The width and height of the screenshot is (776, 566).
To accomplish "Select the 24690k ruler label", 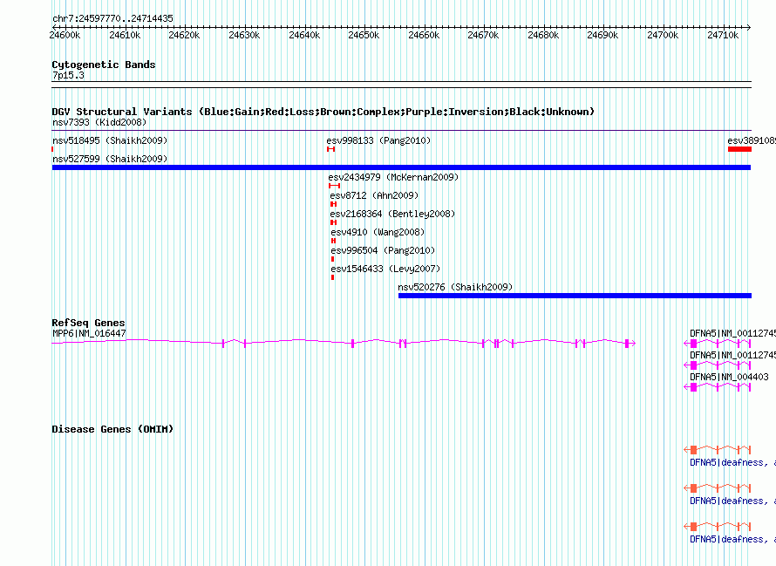I will click(602, 35).
